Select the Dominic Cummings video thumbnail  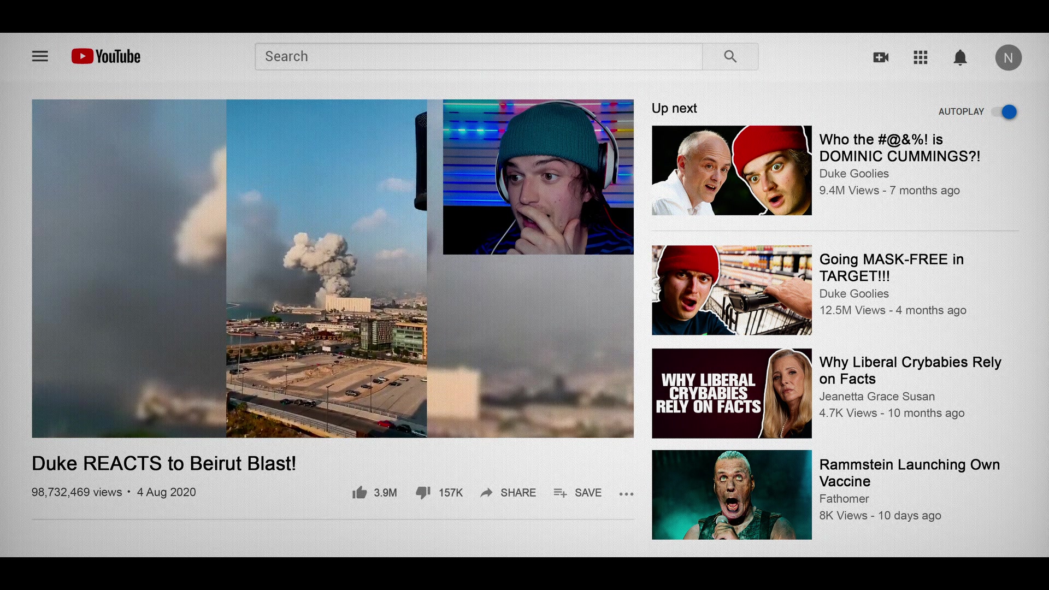point(732,170)
